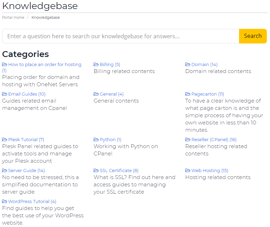This screenshot has width=270, height=227.
Task: Click the yellow Search button
Action: click(253, 36)
